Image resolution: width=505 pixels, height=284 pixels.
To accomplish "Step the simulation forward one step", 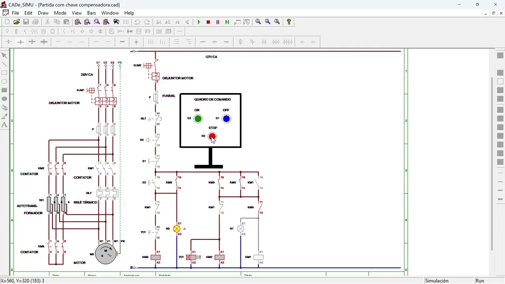I will point(227,22).
